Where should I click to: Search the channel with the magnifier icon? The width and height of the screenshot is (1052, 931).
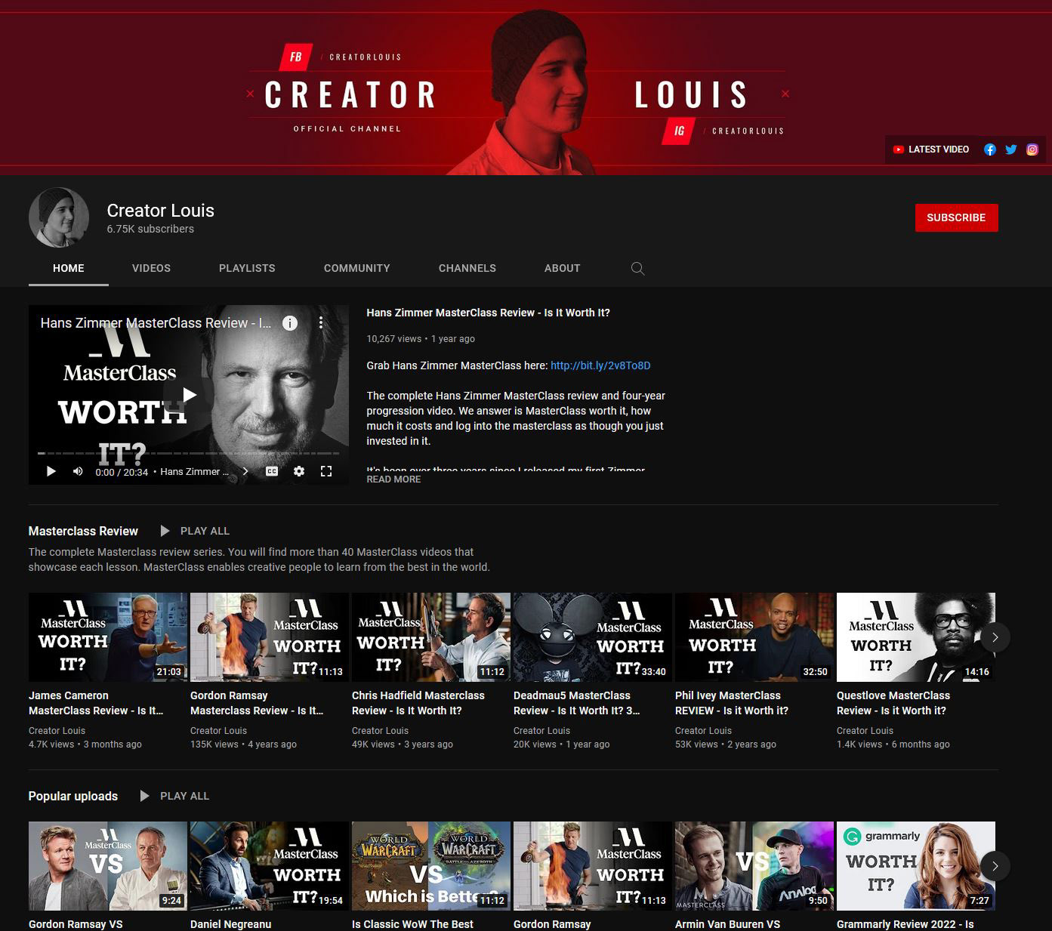tap(637, 269)
